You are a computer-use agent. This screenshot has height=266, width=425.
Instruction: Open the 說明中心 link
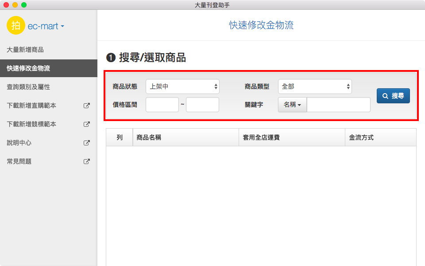point(19,143)
